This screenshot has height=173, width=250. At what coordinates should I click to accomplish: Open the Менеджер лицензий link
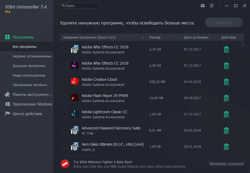pos(226,164)
